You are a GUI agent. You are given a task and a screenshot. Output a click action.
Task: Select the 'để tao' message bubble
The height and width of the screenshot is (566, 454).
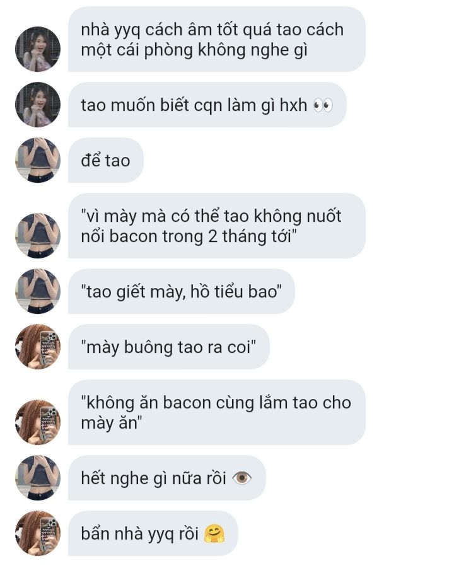pyautogui.click(x=106, y=160)
